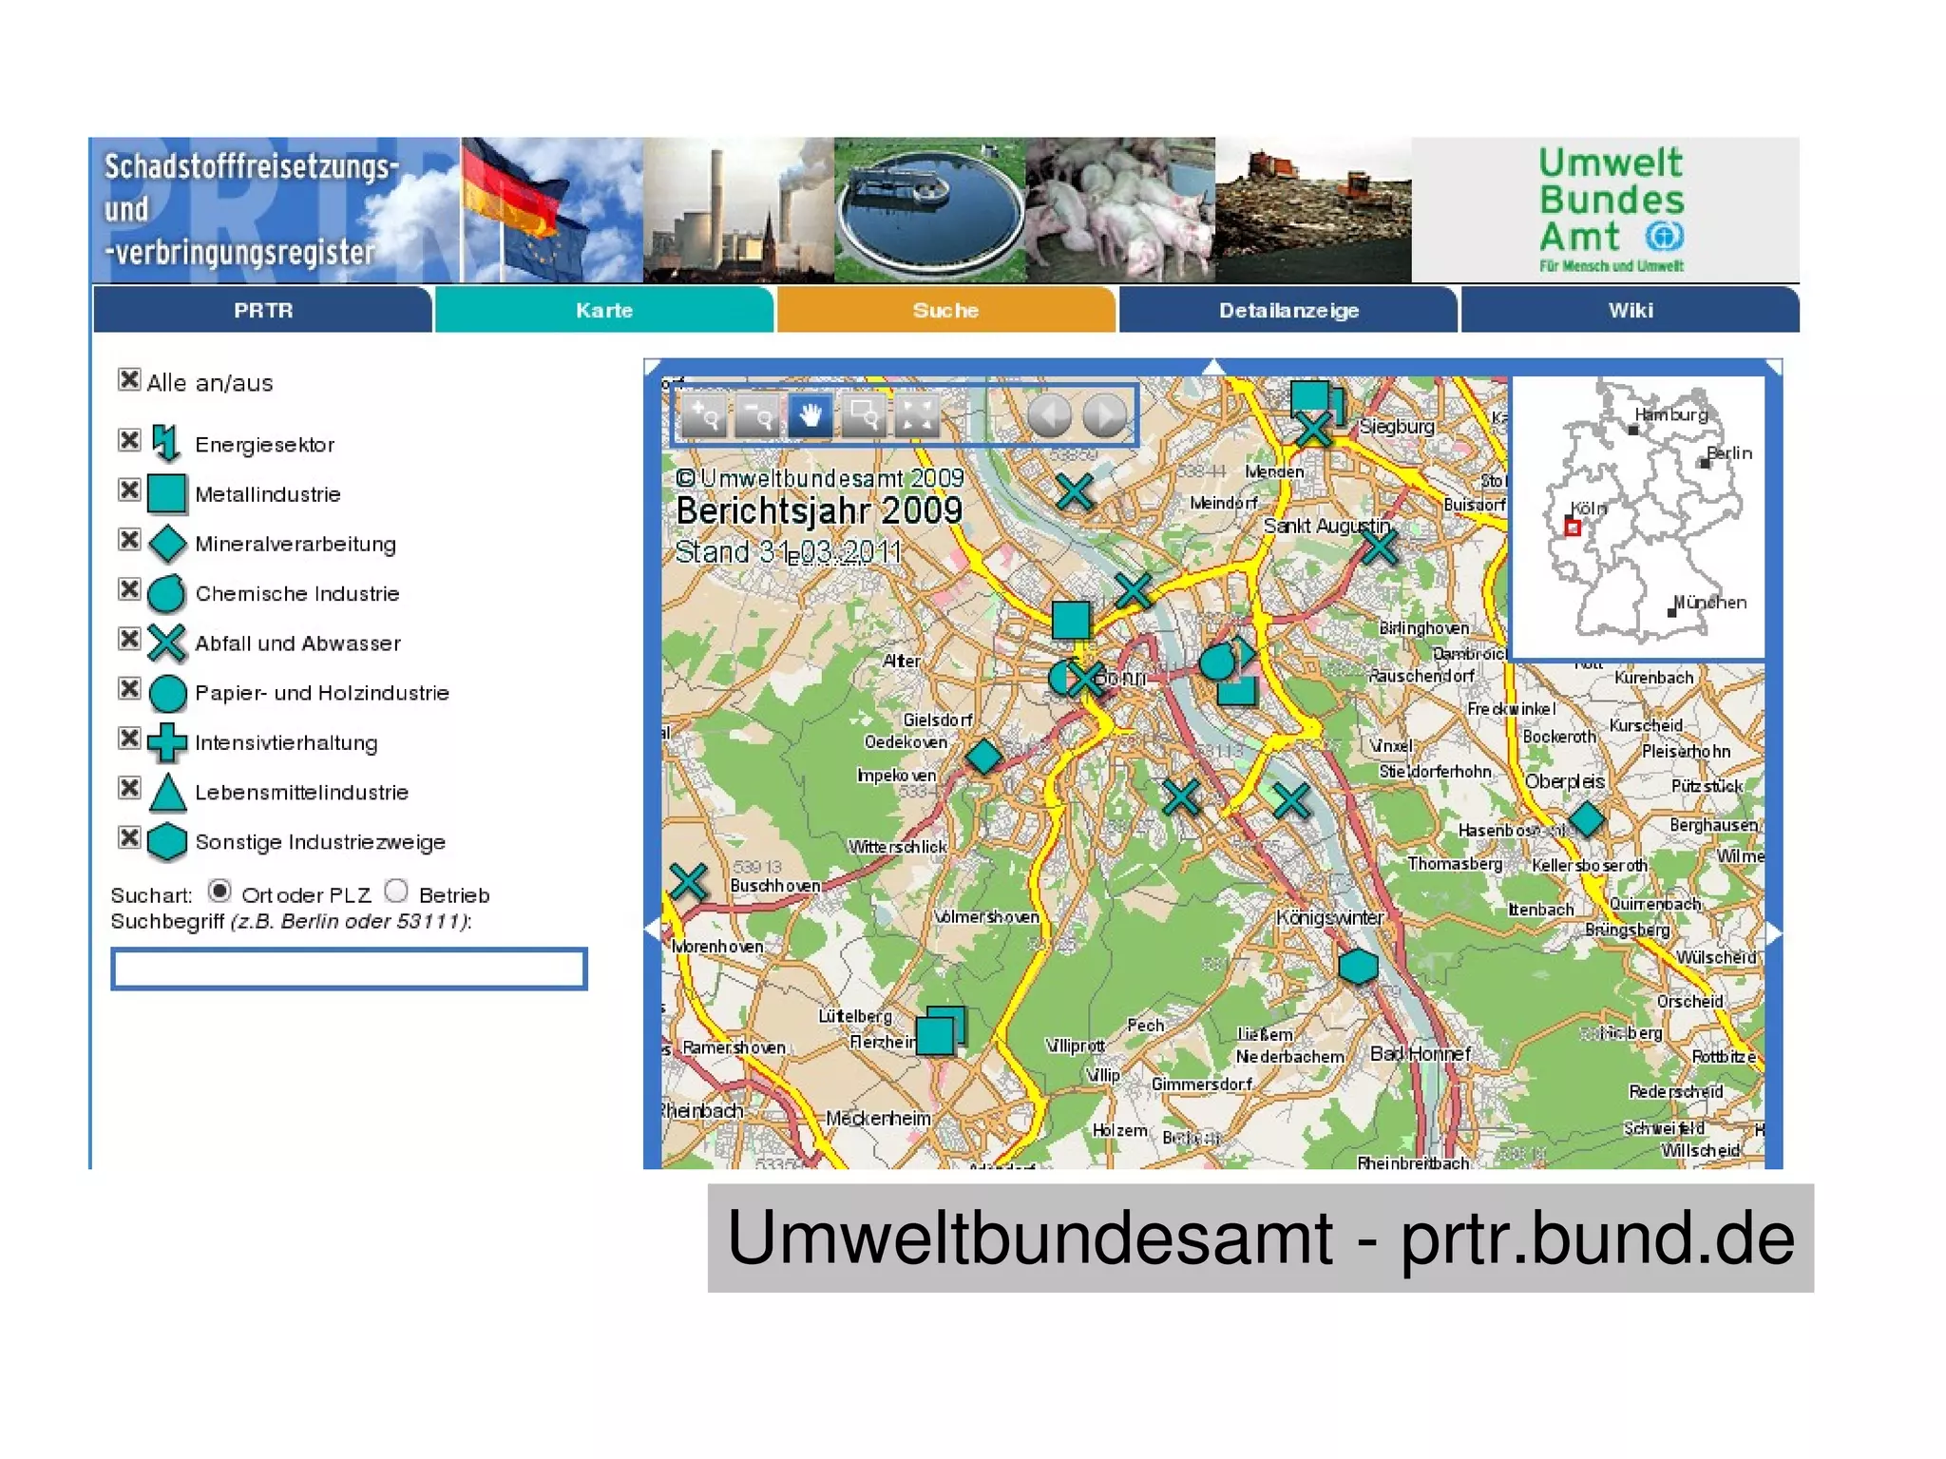Disable the Sonstige Industriezweige checkbox
Viewport: 1946px width, 1459px height.
click(129, 836)
